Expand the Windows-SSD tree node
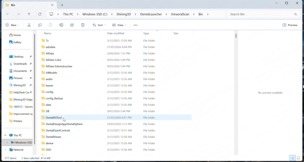The width and height of the screenshot is (304, 162). click(x=7, y=142)
